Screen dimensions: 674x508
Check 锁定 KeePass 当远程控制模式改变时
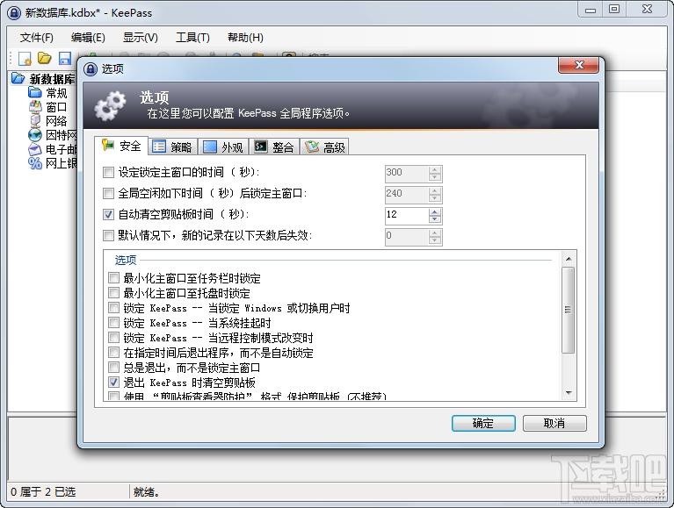point(113,338)
